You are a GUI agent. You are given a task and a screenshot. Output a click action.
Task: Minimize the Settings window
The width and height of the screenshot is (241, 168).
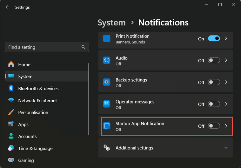[206, 4]
